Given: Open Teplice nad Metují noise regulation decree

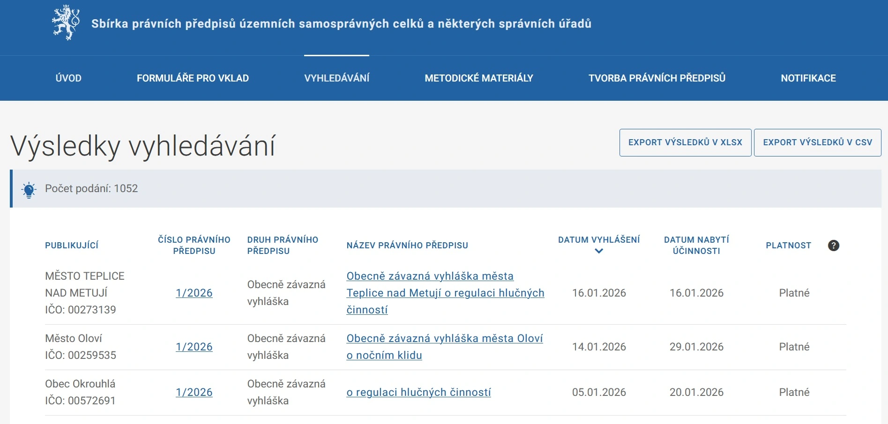Looking at the screenshot, I should (x=445, y=293).
